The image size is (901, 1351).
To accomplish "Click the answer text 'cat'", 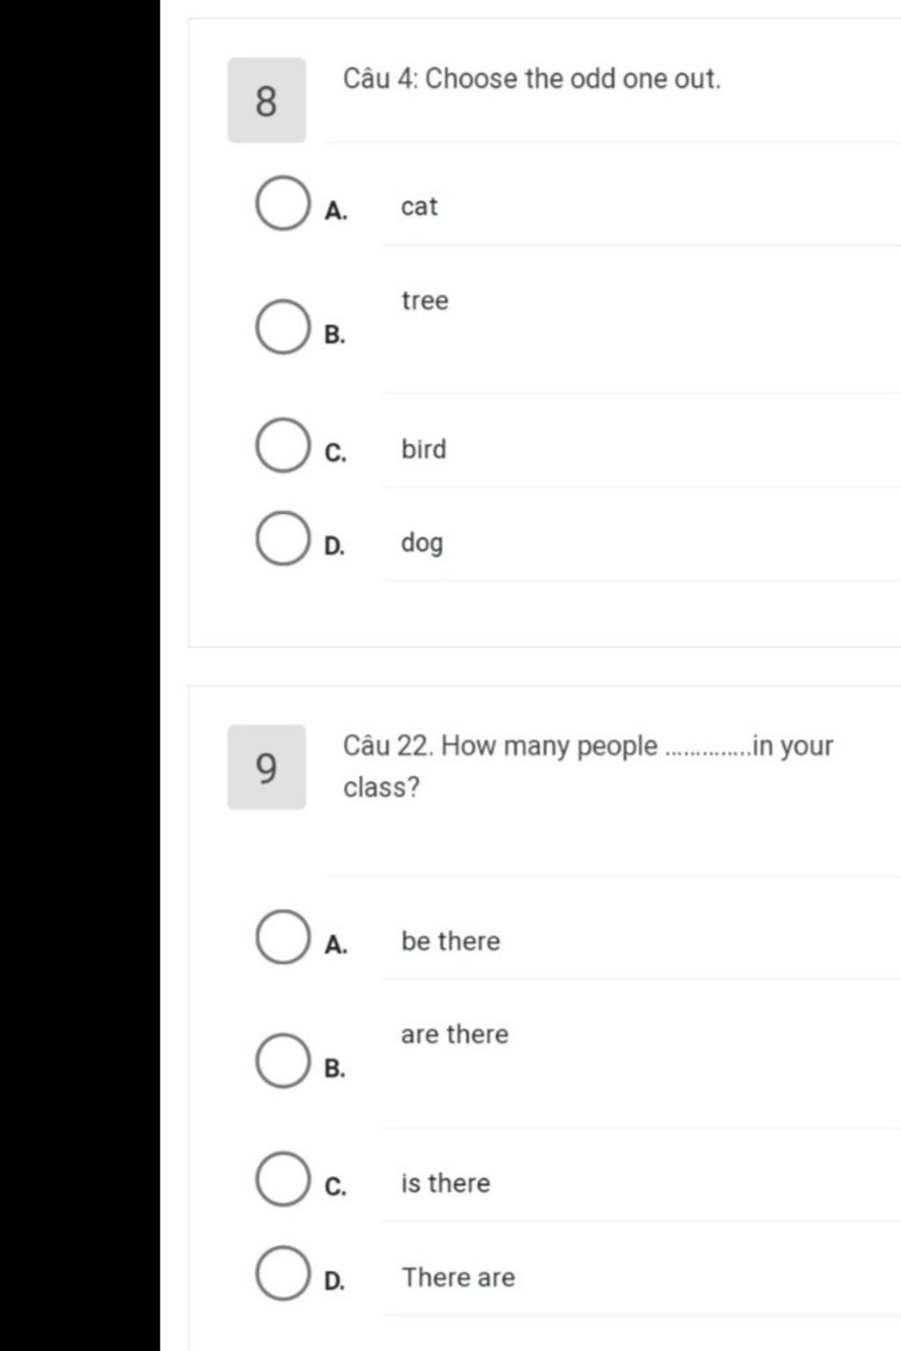I will [x=419, y=207].
